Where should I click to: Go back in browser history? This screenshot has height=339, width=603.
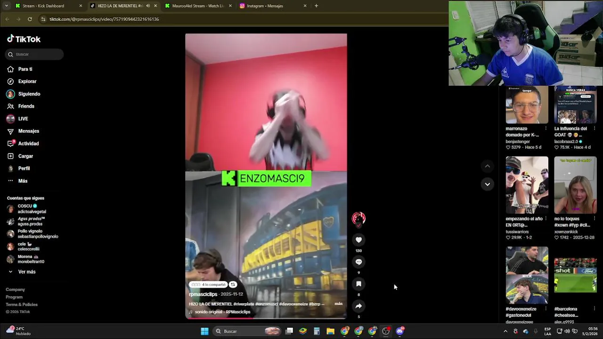7,19
